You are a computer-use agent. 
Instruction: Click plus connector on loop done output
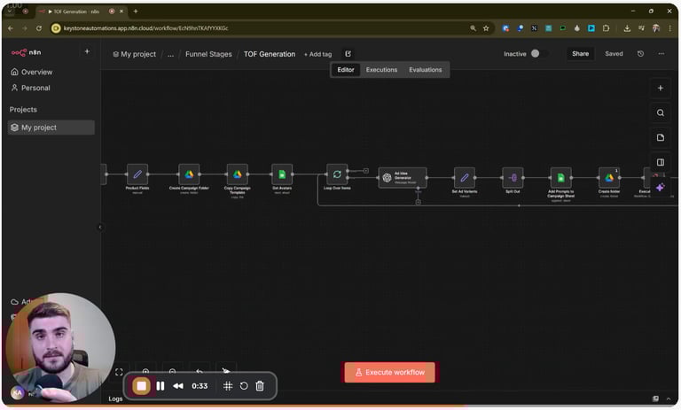pos(366,171)
